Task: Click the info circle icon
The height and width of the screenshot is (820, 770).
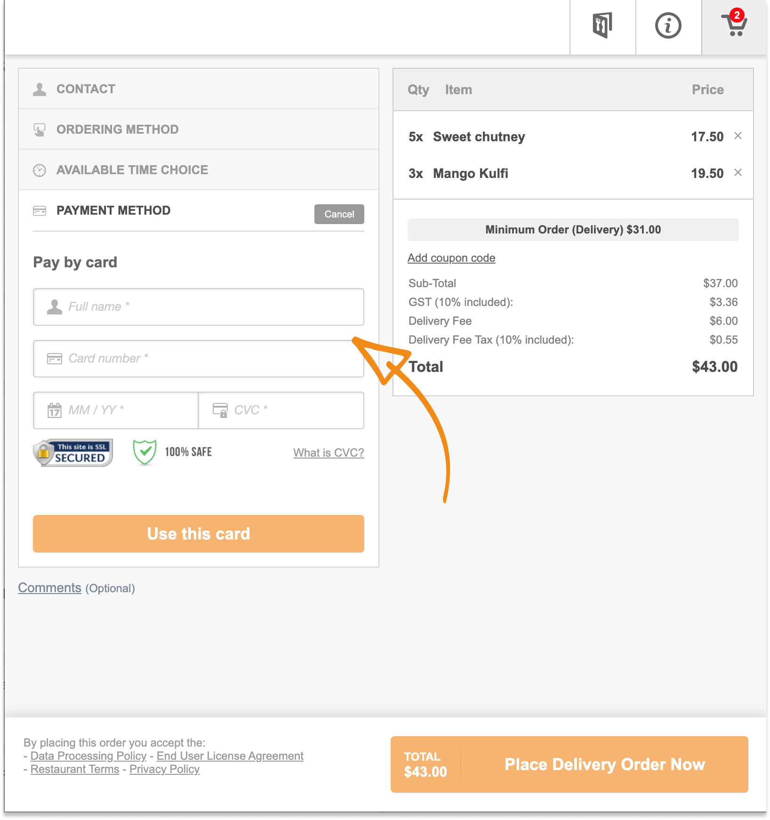Action: [x=668, y=25]
